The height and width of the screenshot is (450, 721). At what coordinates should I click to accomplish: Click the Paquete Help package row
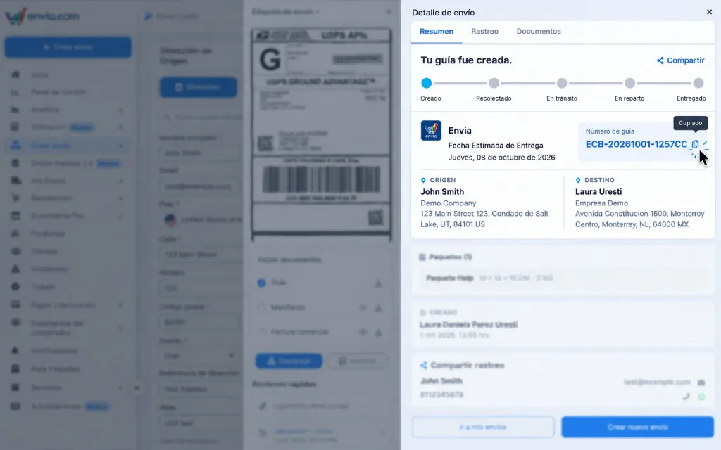563,278
